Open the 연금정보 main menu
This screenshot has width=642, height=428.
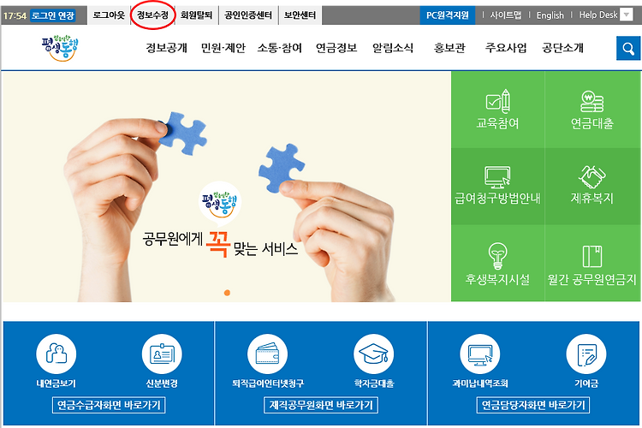[x=336, y=48]
